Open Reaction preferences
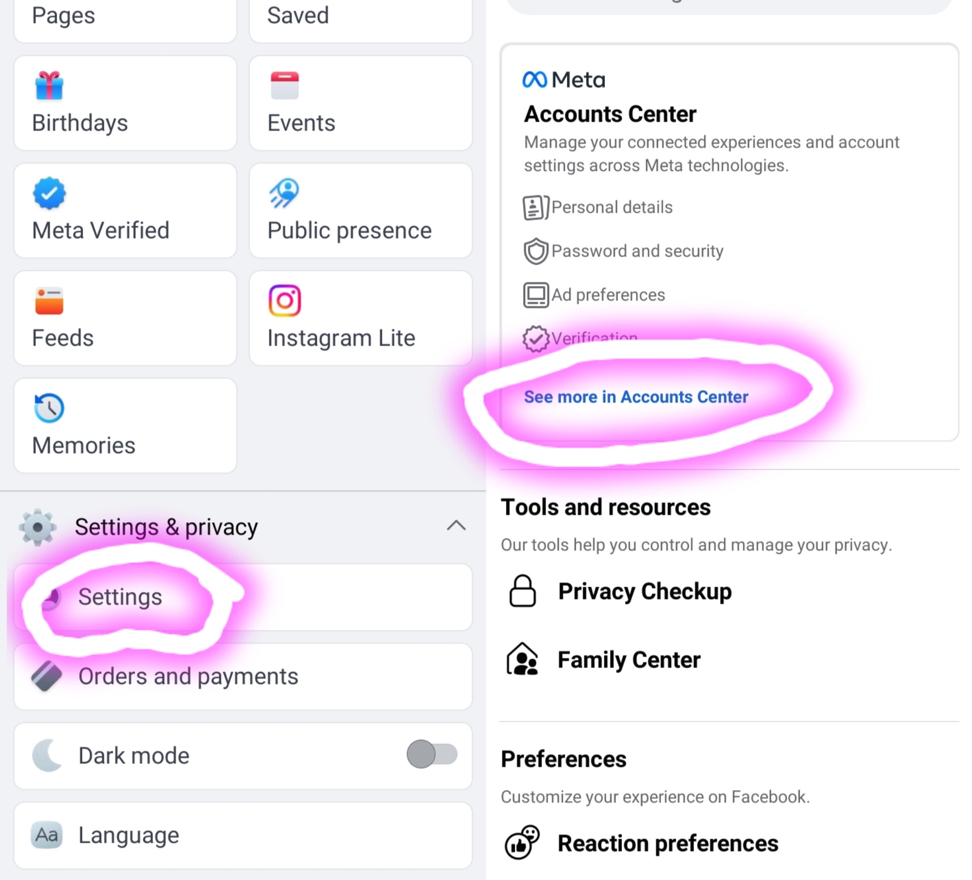The height and width of the screenshot is (880, 972). click(x=667, y=844)
